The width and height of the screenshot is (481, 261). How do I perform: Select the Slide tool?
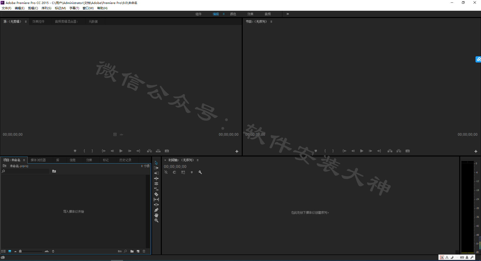point(156,205)
